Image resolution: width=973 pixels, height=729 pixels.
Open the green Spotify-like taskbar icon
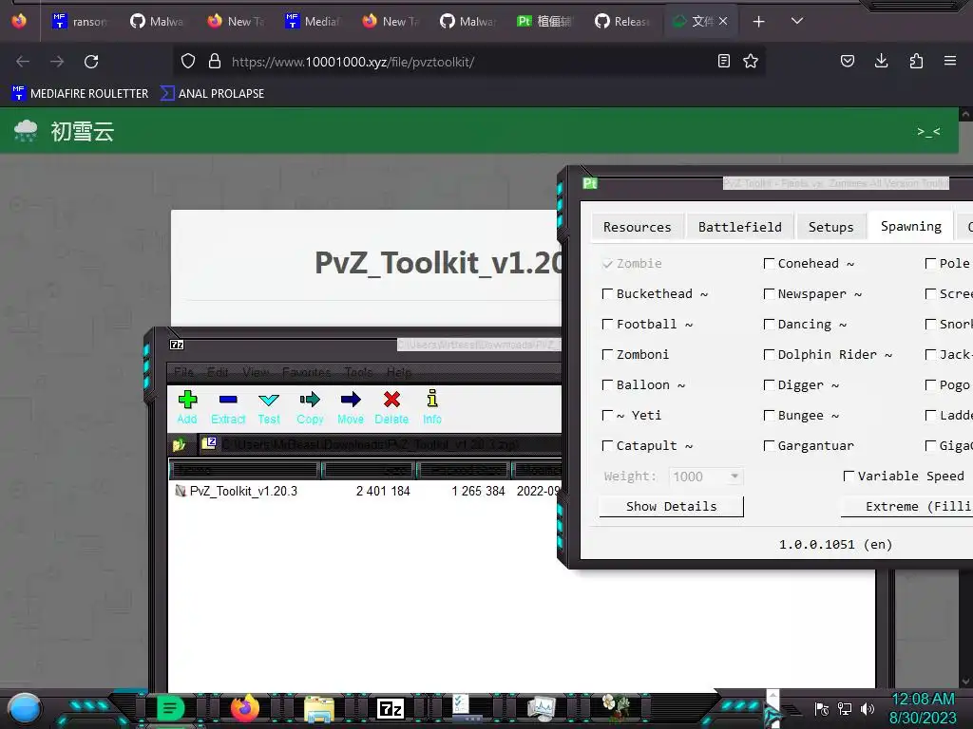point(171,708)
